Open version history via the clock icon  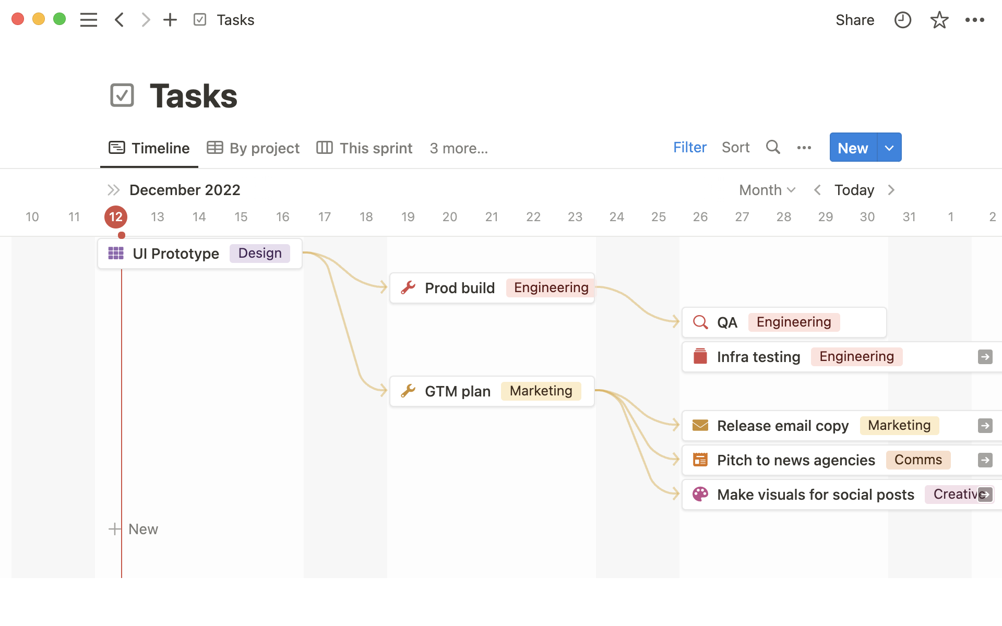click(x=902, y=20)
